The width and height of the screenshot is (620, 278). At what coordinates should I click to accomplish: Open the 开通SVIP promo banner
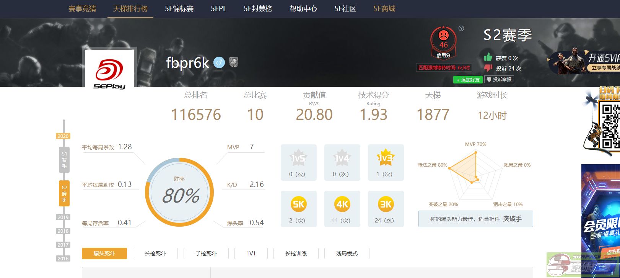click(584, 61)
